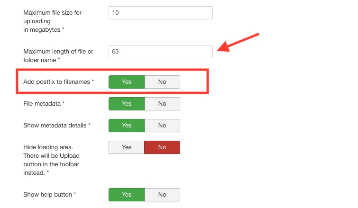Enable Show help button with Yes
This screenshot has height=208, width=358.
coord(127,195)
